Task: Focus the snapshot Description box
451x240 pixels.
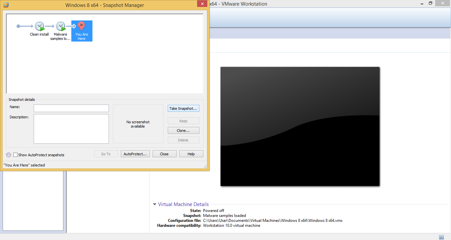Action: (x=71, y=129)
